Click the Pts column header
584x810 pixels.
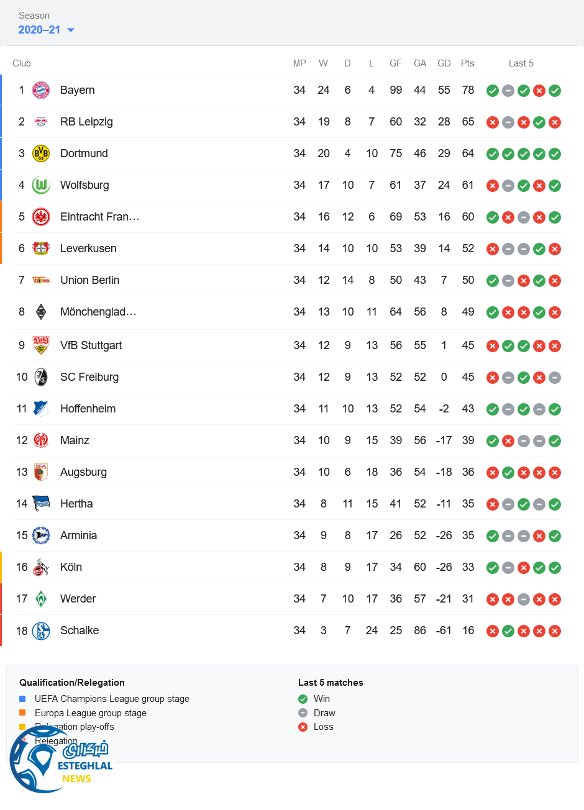click(468, 63)
